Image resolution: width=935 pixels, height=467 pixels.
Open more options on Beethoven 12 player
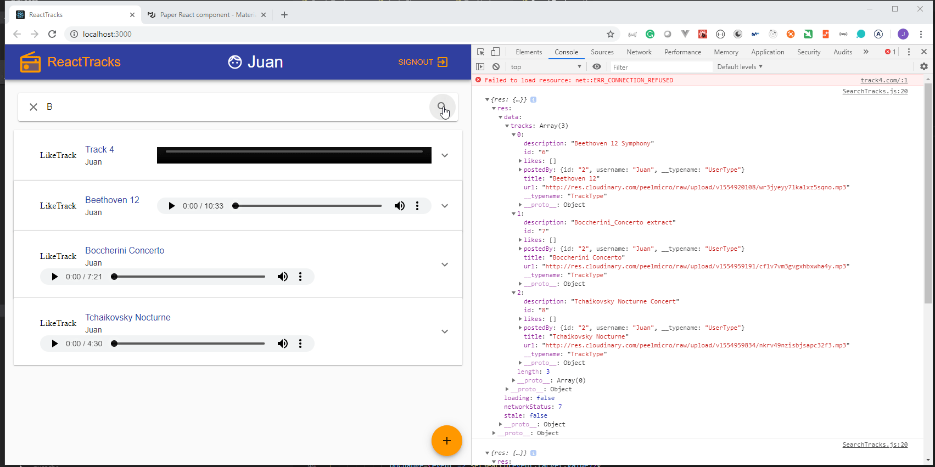[x=417, y=206]
